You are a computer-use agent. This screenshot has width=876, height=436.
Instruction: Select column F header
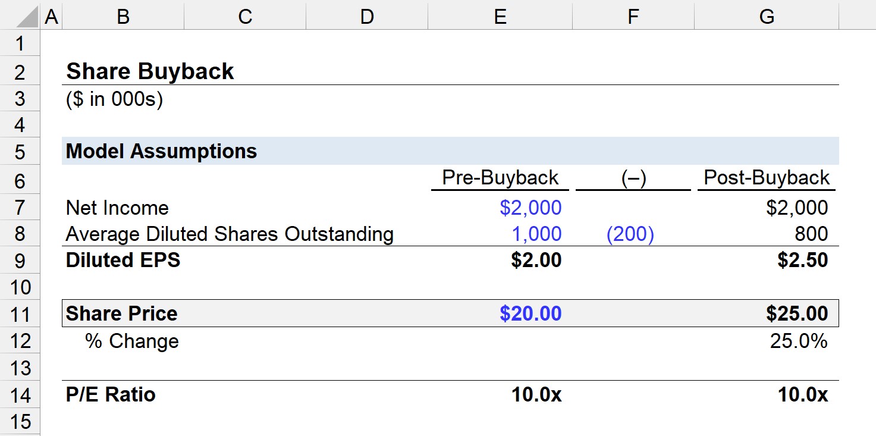click(633, 17)
